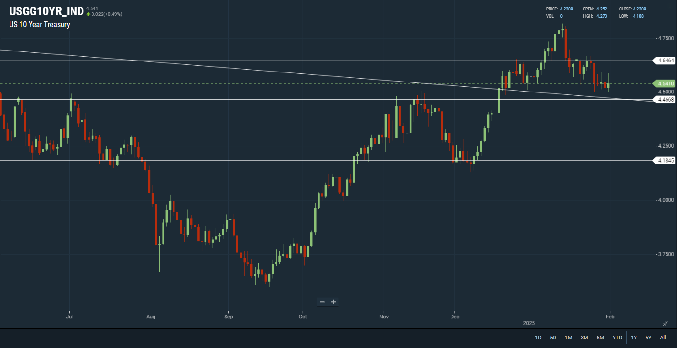Click the LOW 4.188 readout

(x=632, y=16)
